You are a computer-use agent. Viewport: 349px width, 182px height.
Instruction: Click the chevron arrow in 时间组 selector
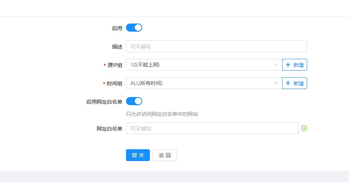276,83
